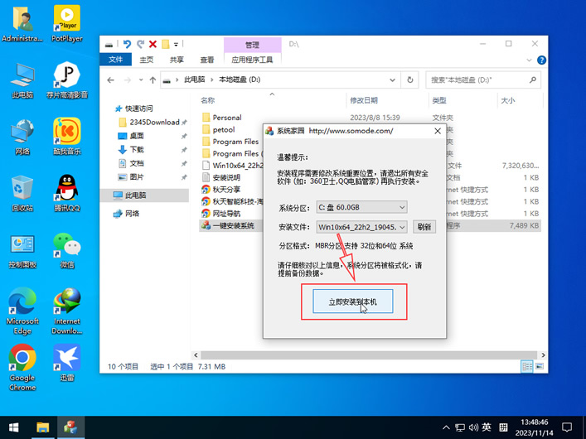Open File Explorer from the taskbar
The height and width of the screenshot is (439, 586).
point(43,427)
